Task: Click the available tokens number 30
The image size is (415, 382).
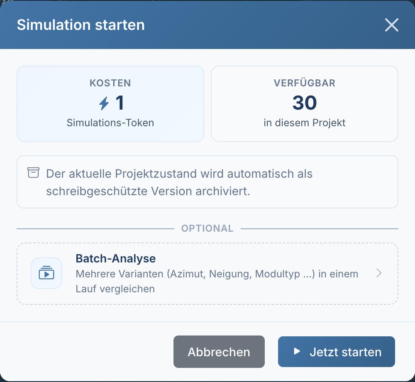Action: 304,103
